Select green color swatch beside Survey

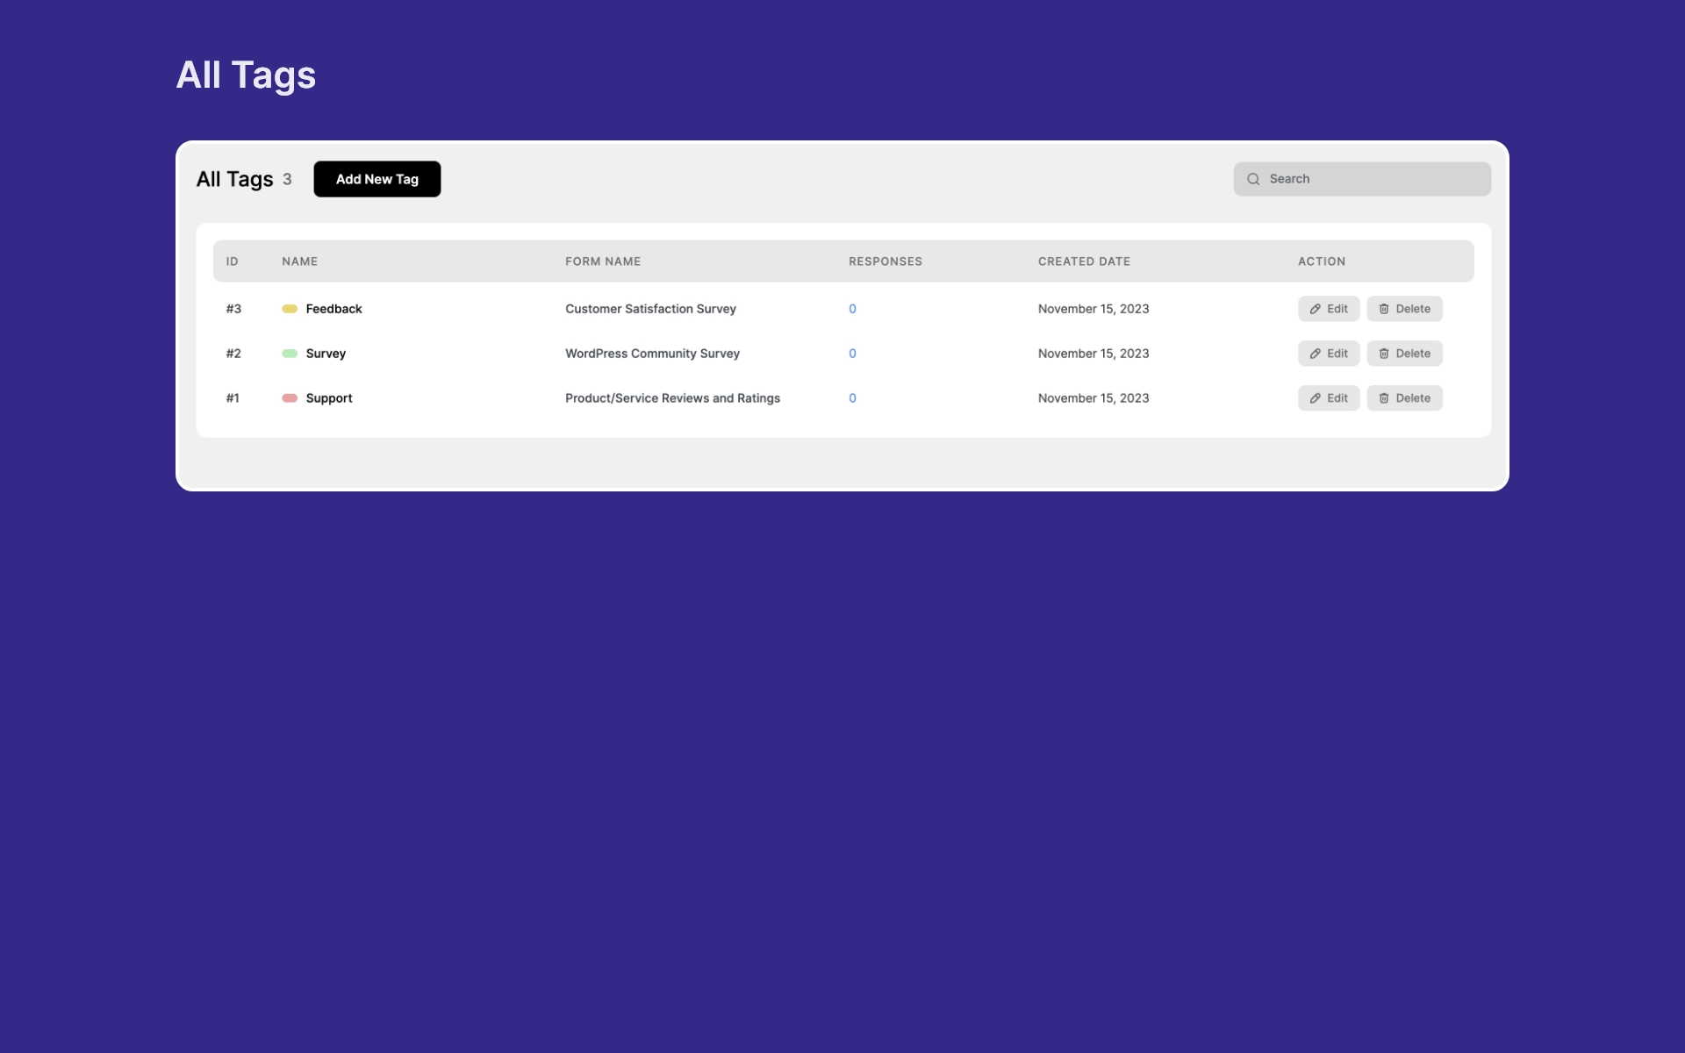(290, 354)
